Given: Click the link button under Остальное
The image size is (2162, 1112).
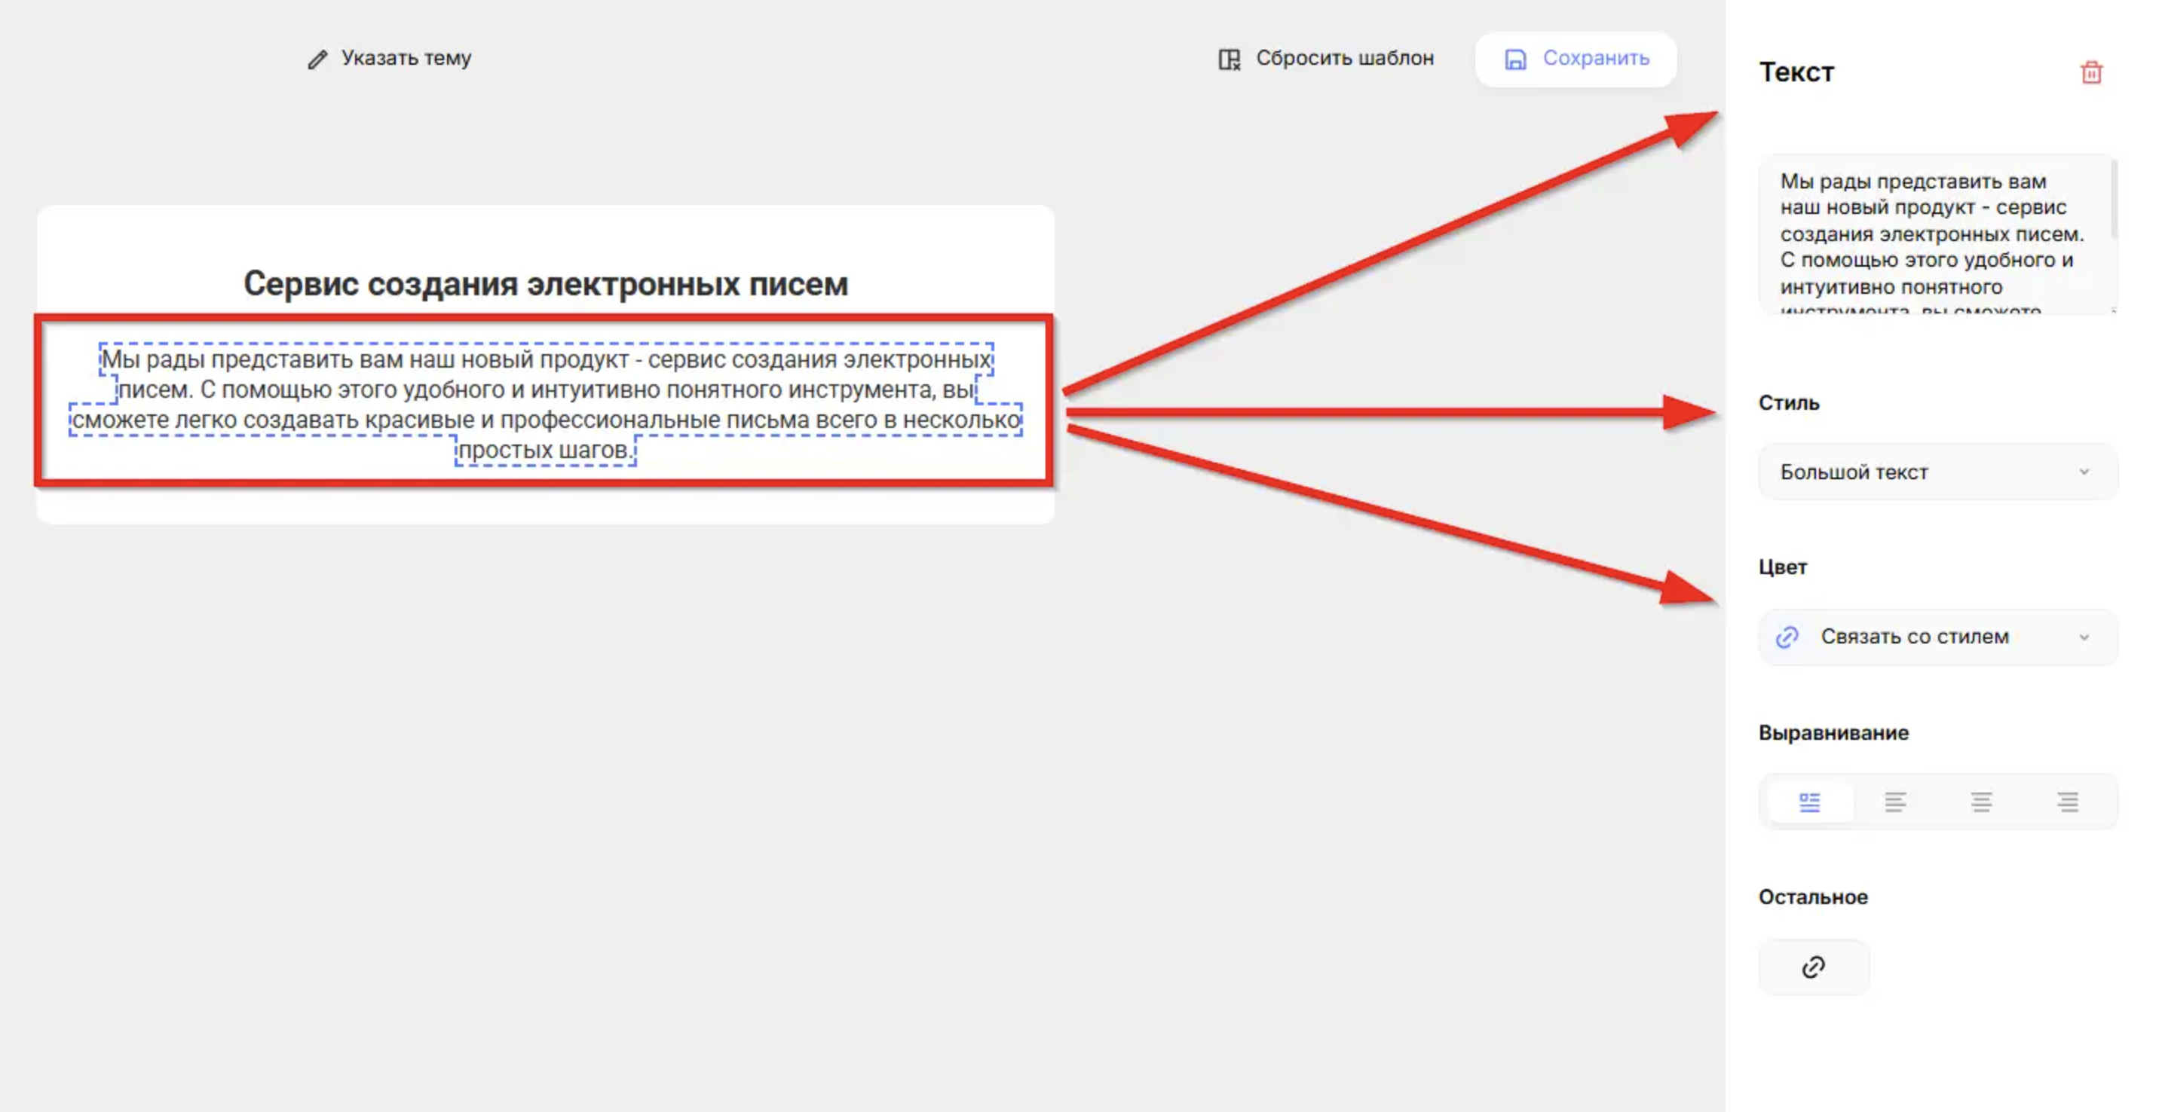Looking at the screenshot, I should [x=1813, y=967].
